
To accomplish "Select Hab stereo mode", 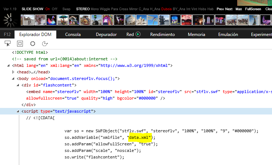I will coord(210,9).
